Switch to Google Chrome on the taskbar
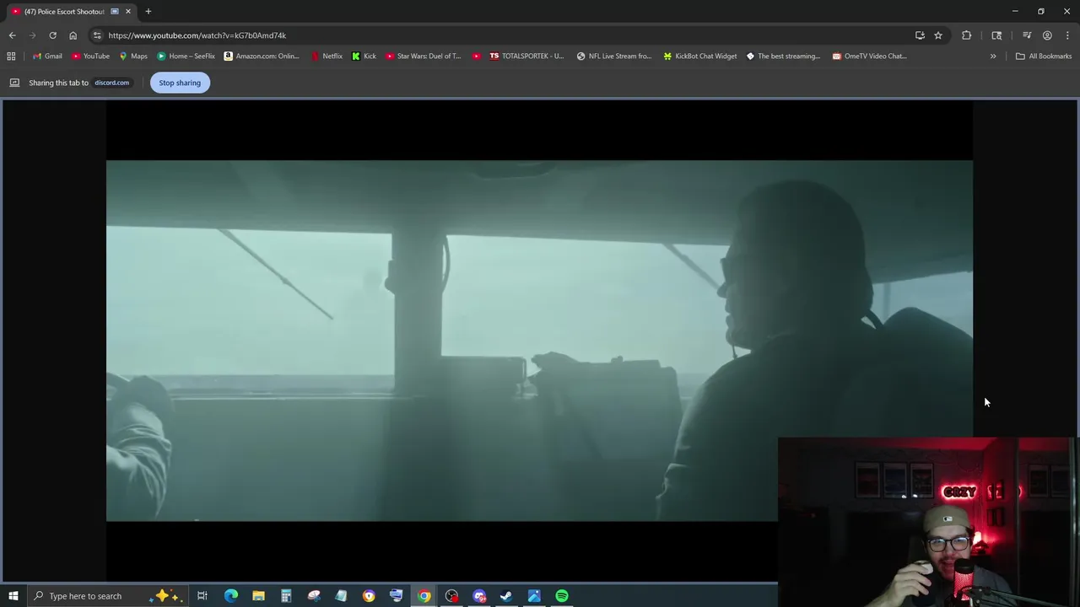 [424, 596]
